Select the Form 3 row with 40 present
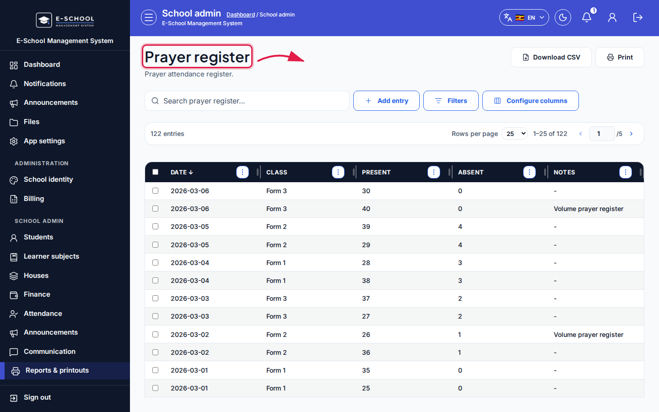The height and width of the screenshot is (412, 659). coord(156,209)
